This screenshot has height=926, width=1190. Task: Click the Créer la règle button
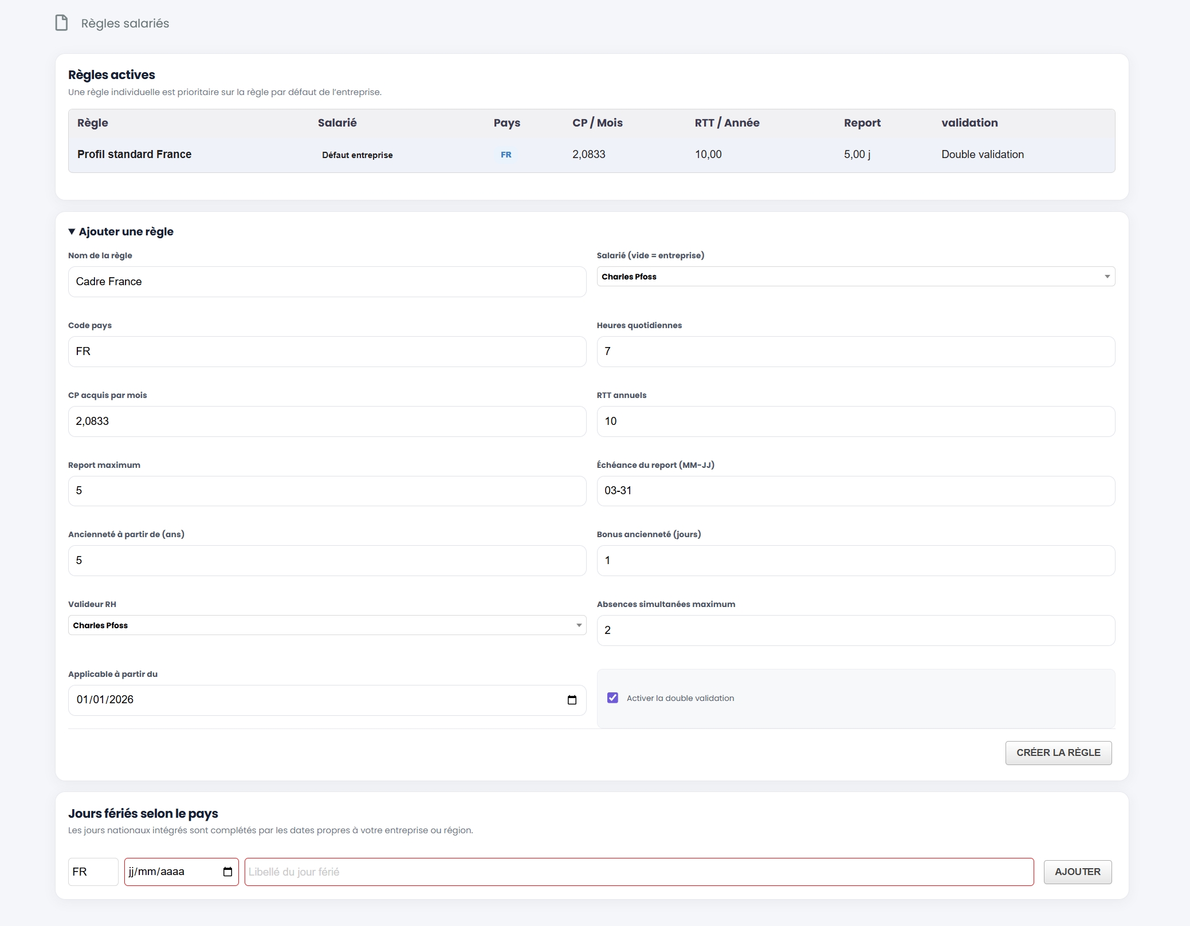[1058, 752]
